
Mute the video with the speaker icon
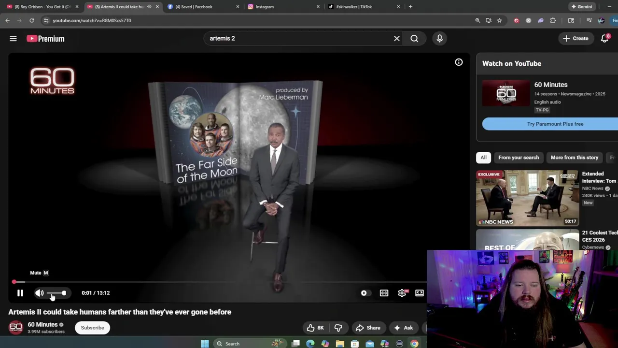(39, 293)
